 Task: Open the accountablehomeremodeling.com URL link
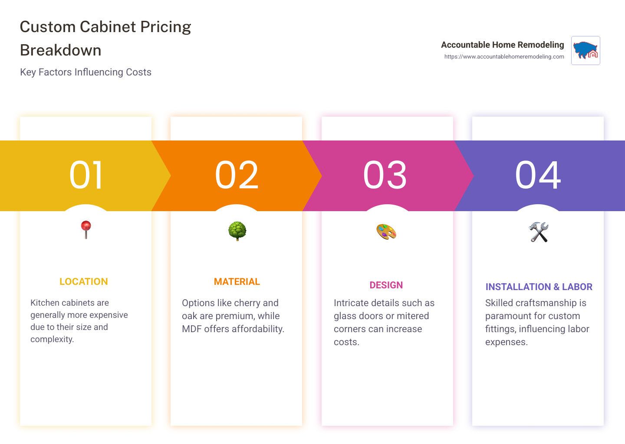(x=504, y=56)
